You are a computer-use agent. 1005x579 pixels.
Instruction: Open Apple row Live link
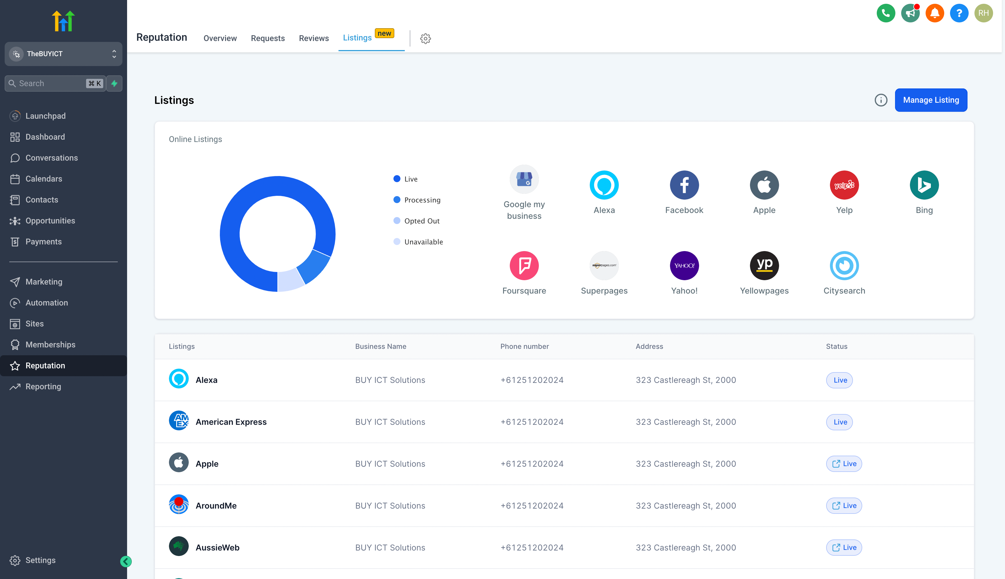tap(844, 464)
